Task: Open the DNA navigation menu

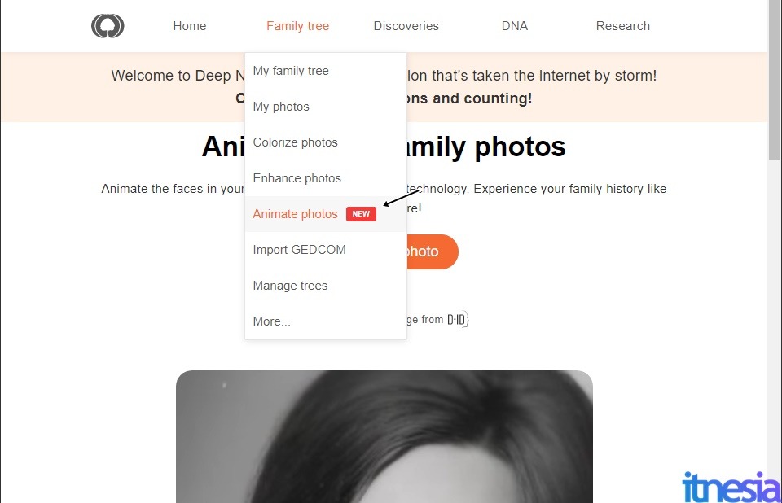Action: tap(515, 26)
